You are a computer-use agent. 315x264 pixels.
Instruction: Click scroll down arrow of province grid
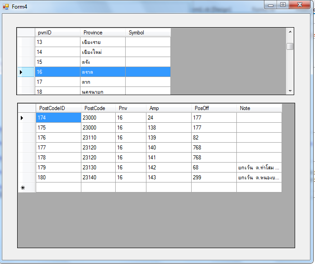coord(290,91)
